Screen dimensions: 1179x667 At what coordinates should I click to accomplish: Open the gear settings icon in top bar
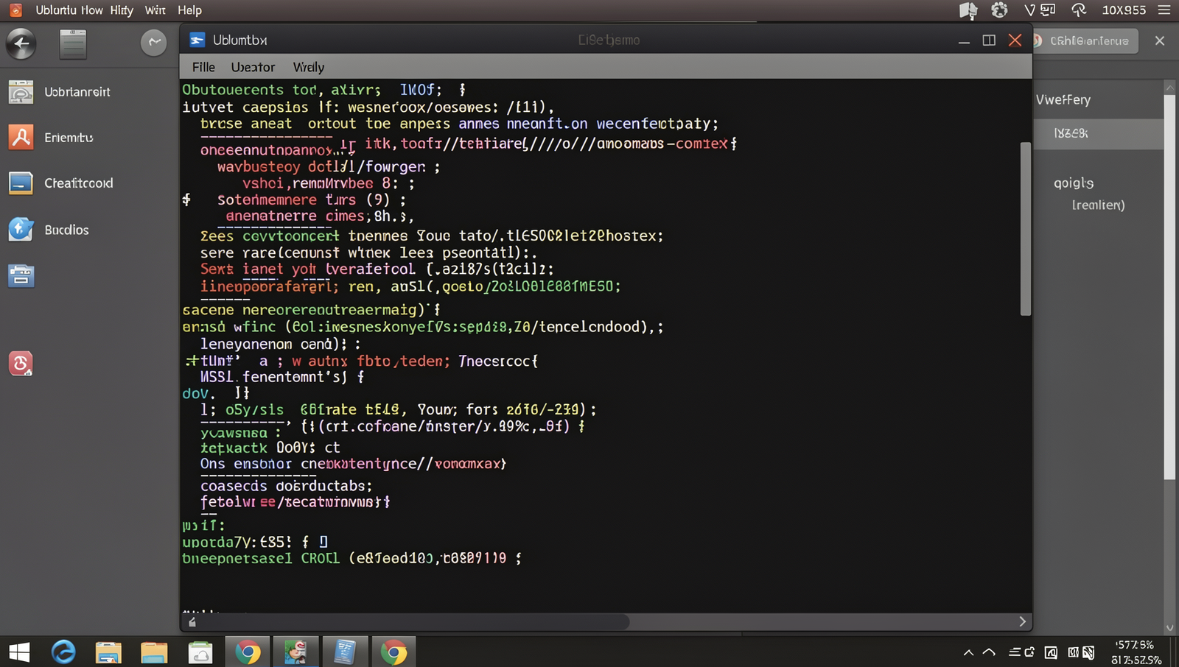tap(999, 10)
